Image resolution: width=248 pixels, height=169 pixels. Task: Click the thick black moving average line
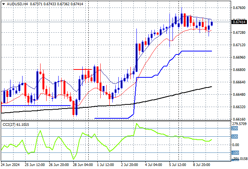pos(113,105)
